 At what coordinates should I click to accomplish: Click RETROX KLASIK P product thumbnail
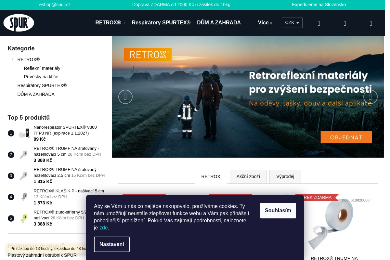click(24, 197)
